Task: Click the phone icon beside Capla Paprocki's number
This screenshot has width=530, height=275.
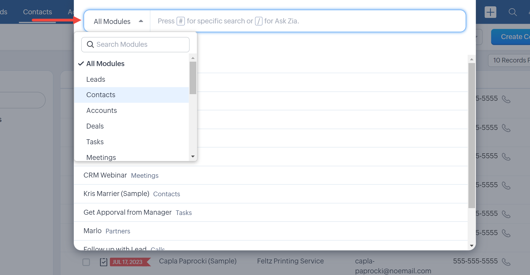Action: point(506,262)
